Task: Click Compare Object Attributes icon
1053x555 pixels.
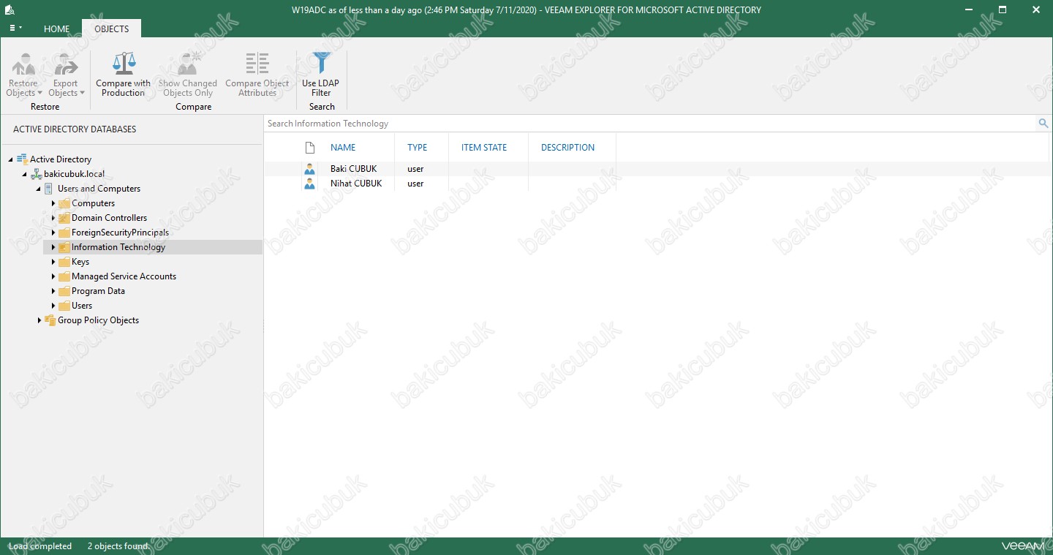Action: (257, 64)
